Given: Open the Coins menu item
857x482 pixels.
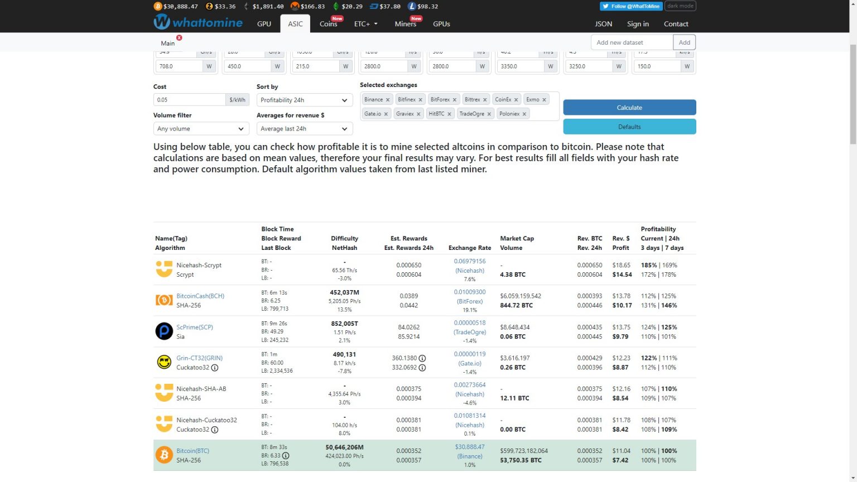Looking at the screenshot, I should pos(328,24).
